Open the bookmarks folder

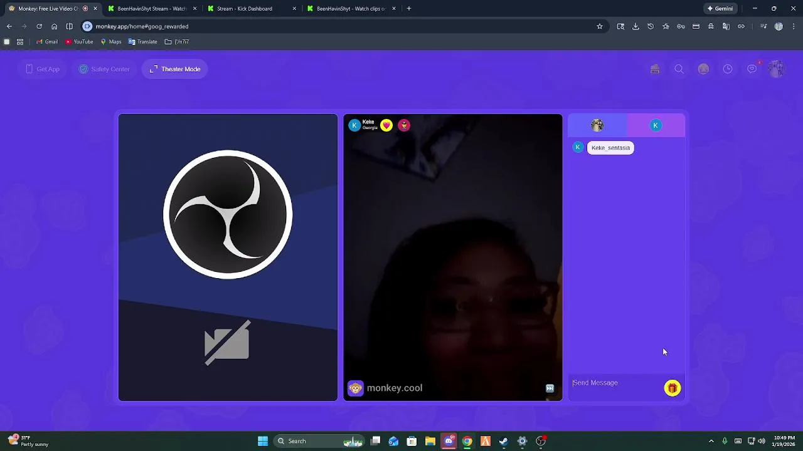pyautogui.click(x=177, y=42)
